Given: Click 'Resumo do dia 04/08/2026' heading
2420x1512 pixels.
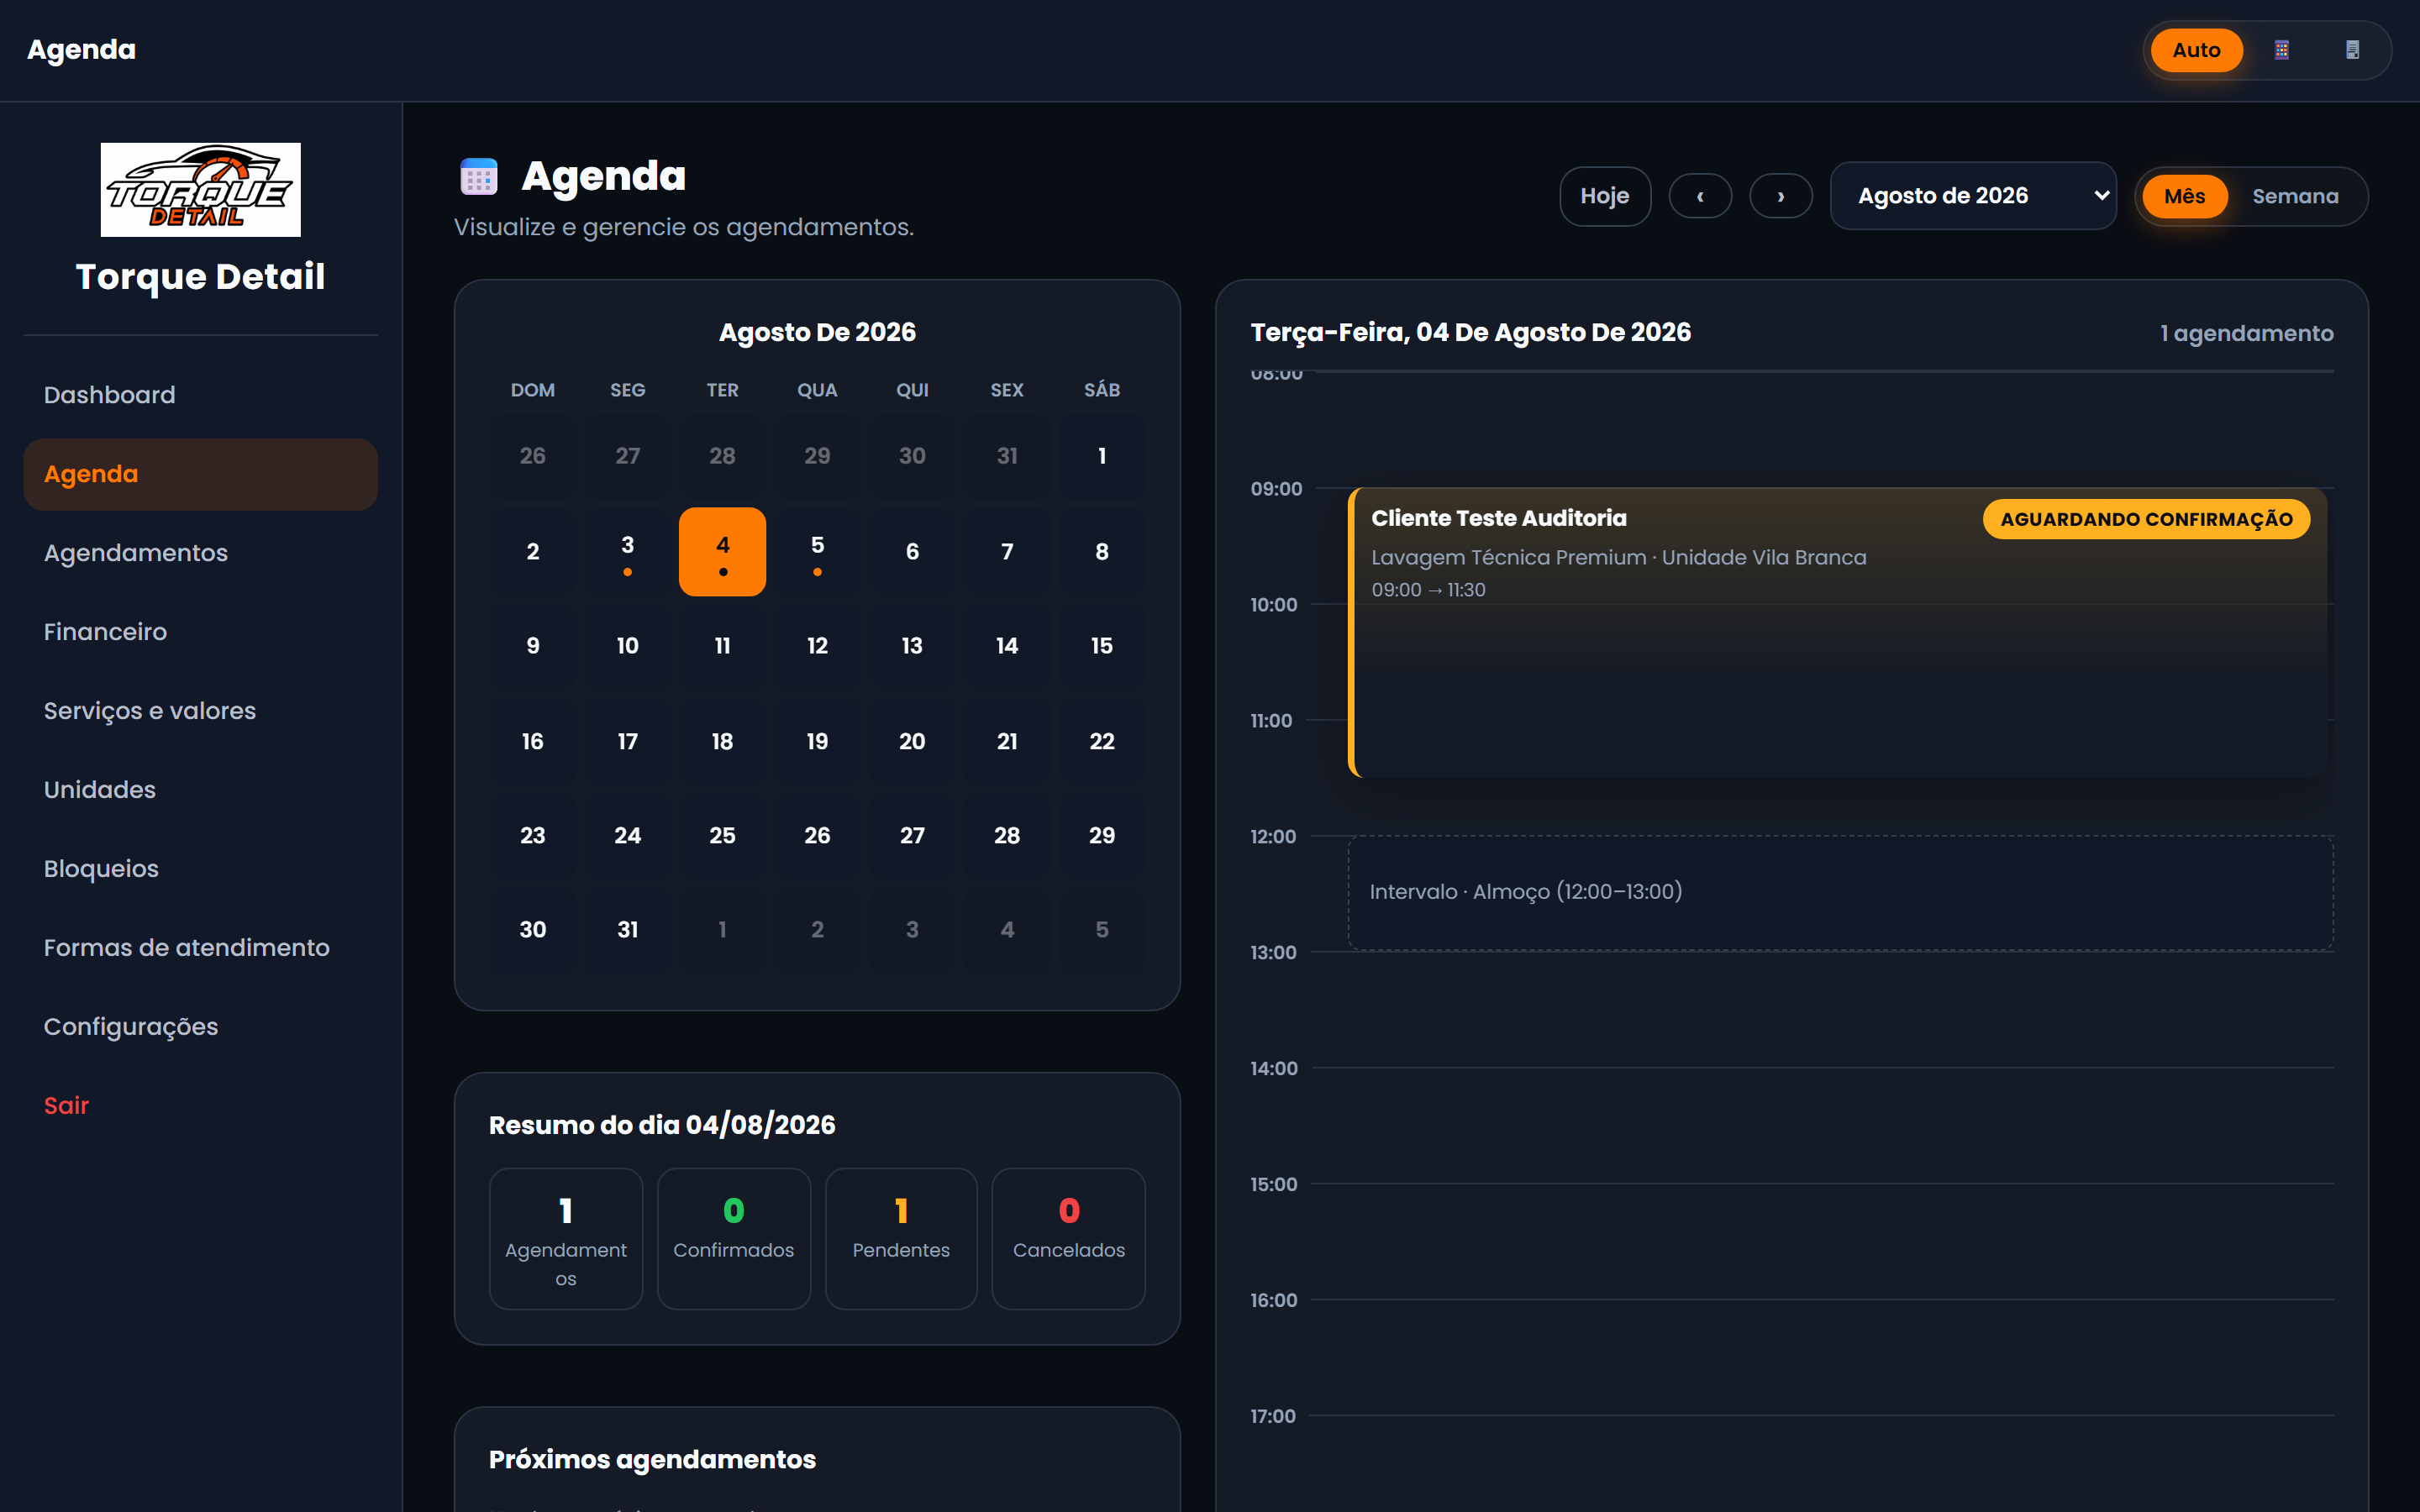Looking at the screenshot, I should coord(662,1125).
